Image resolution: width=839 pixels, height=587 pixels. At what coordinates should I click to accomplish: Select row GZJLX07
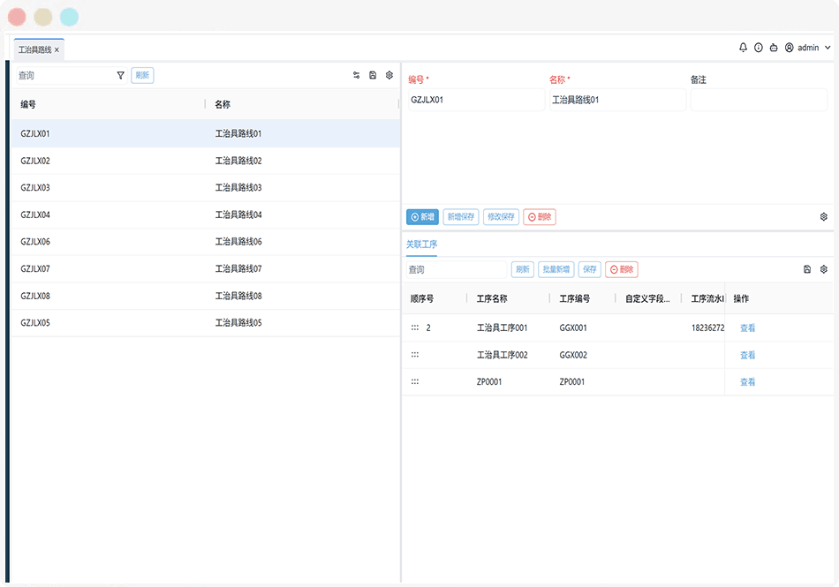tap(206, 269)
